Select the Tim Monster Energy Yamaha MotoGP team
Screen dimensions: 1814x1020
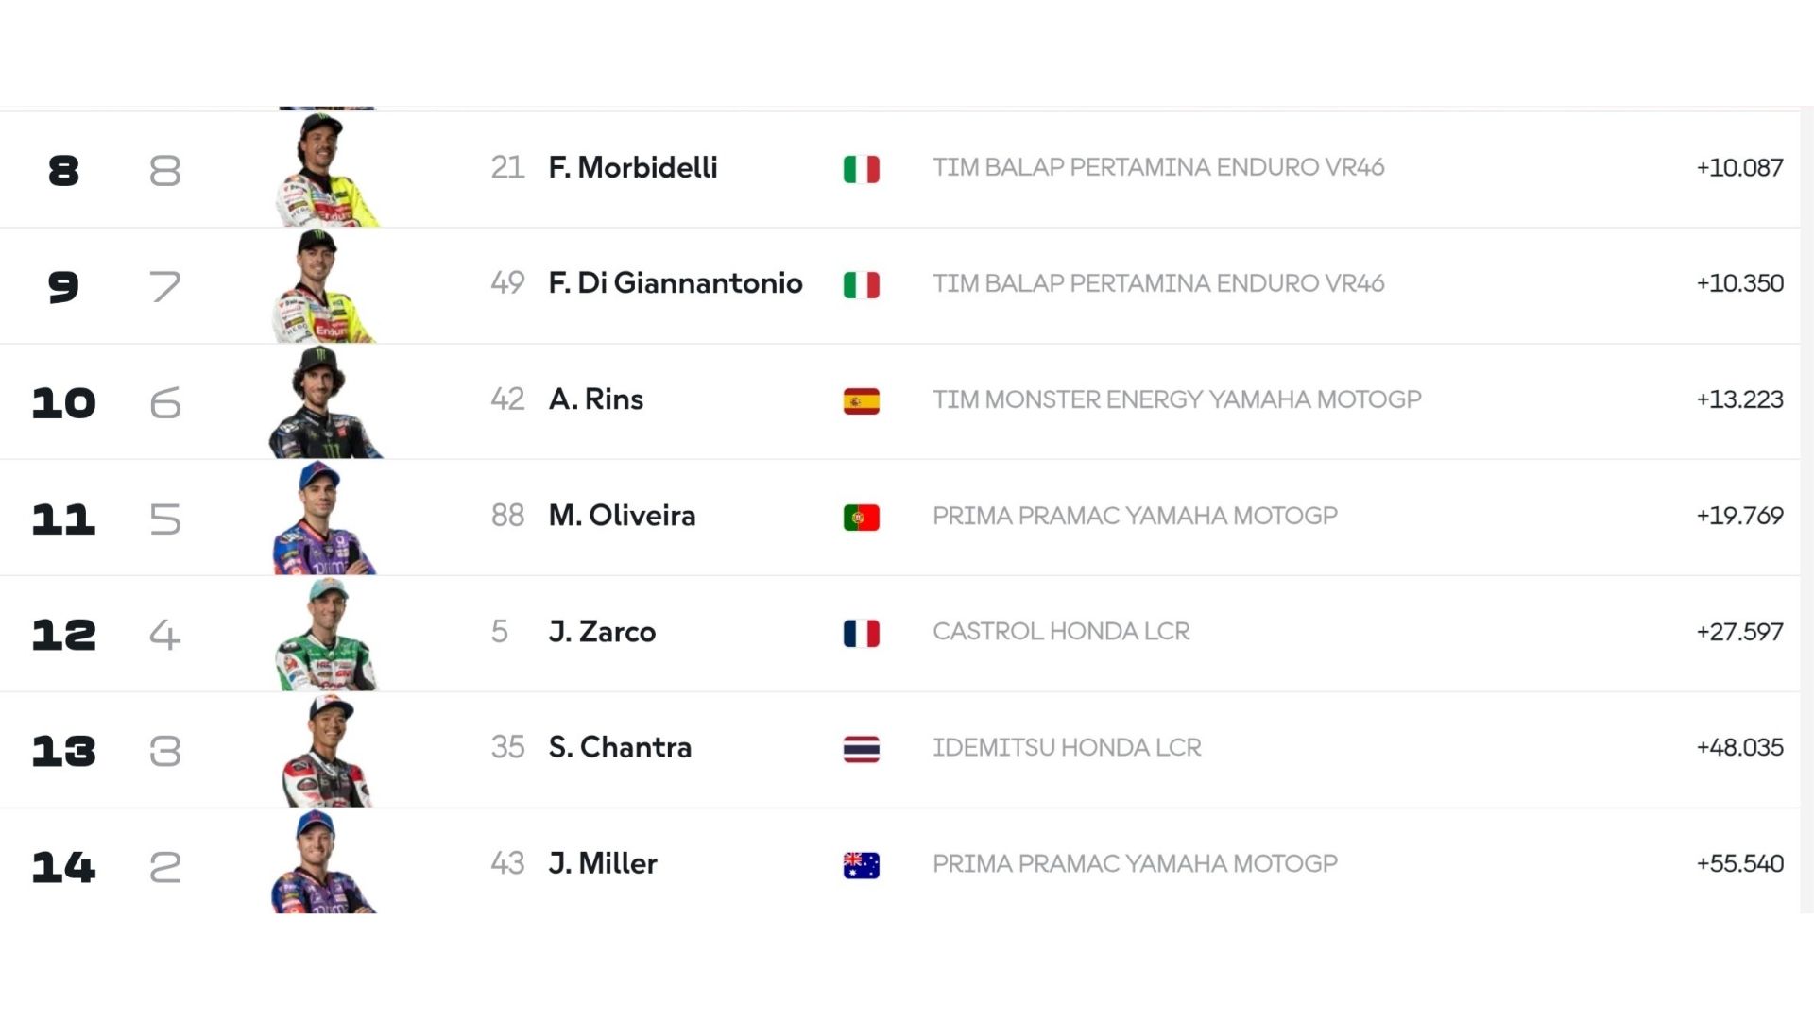click(x=1176, y=399)
